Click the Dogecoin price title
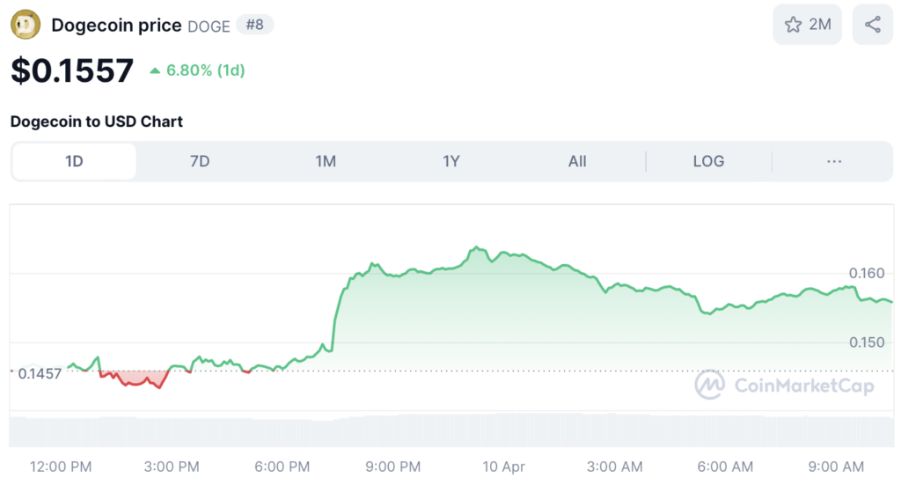 coord(116,26)
